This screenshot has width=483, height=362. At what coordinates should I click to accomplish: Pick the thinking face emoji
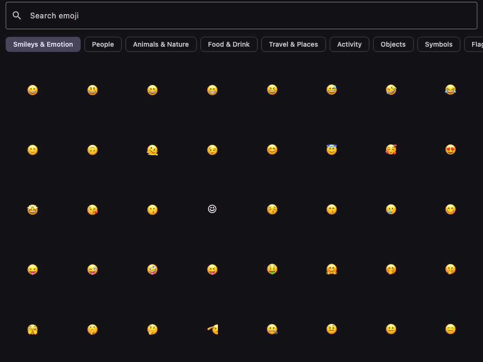tap(152, 329)
